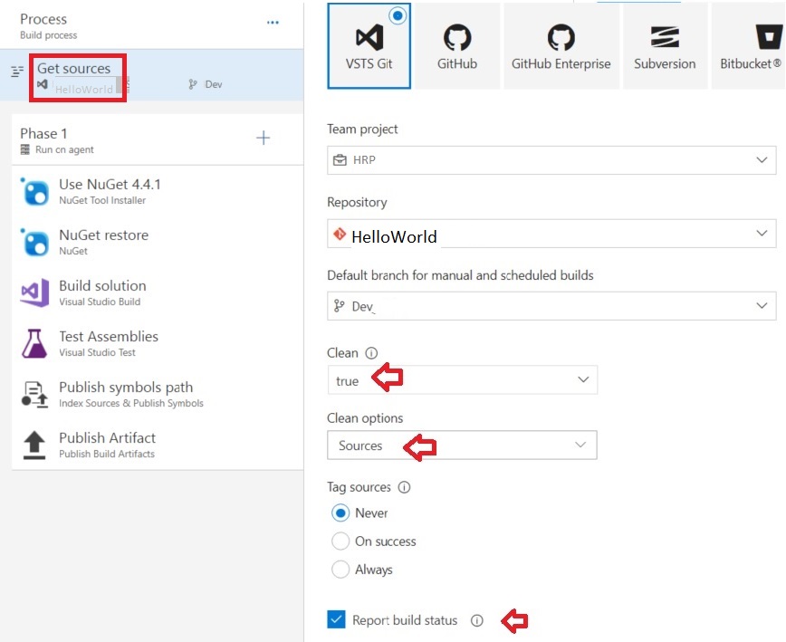This screenshot has height=642, width=786.
Task: Open the Clean options dropdown
Action: [462, 446]
